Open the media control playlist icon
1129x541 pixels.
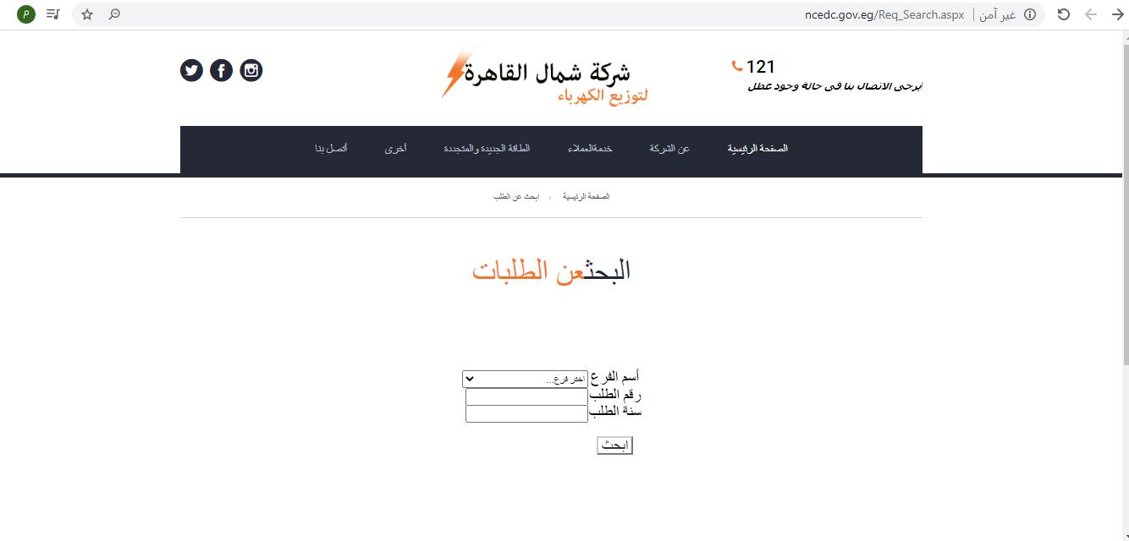53,14
